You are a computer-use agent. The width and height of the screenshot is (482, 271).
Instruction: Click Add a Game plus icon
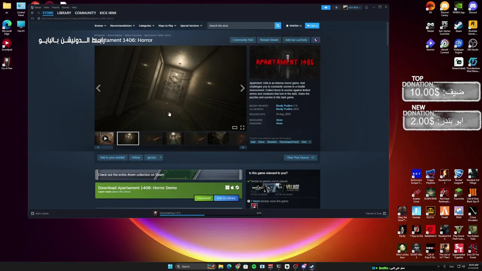(32, 213)
